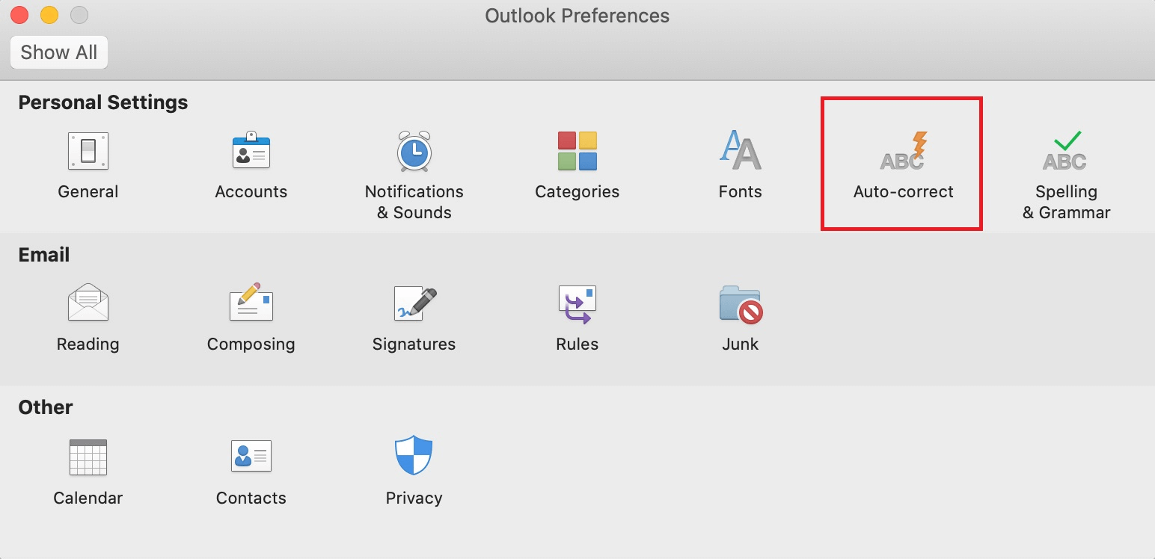Open Spelling & Grammar icon
1155x559 pixels.
(1064, 151)
